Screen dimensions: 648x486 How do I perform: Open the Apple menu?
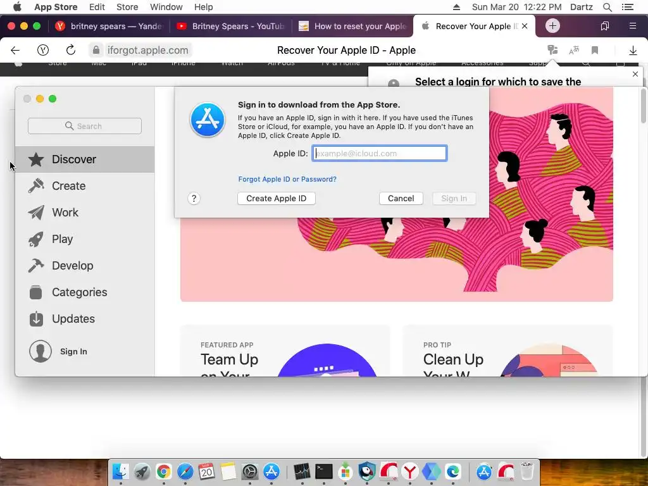17,7
